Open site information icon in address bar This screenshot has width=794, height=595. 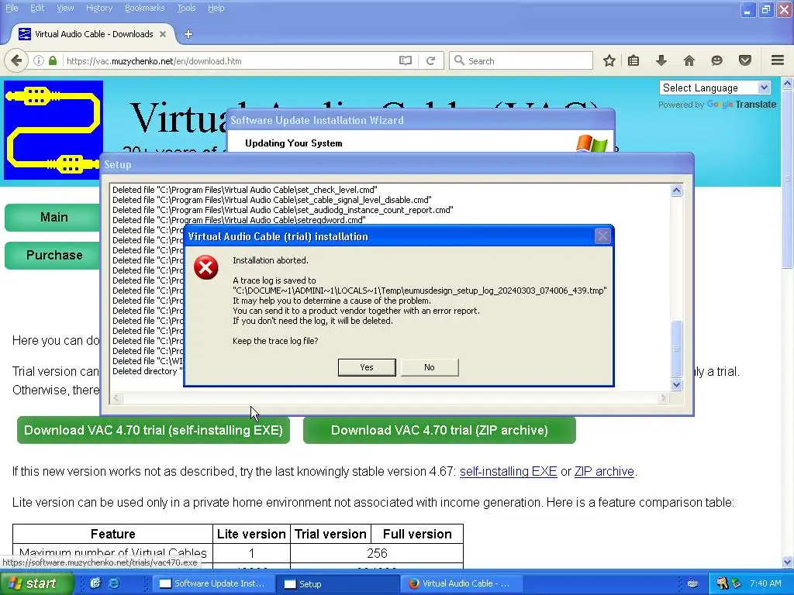39,60
